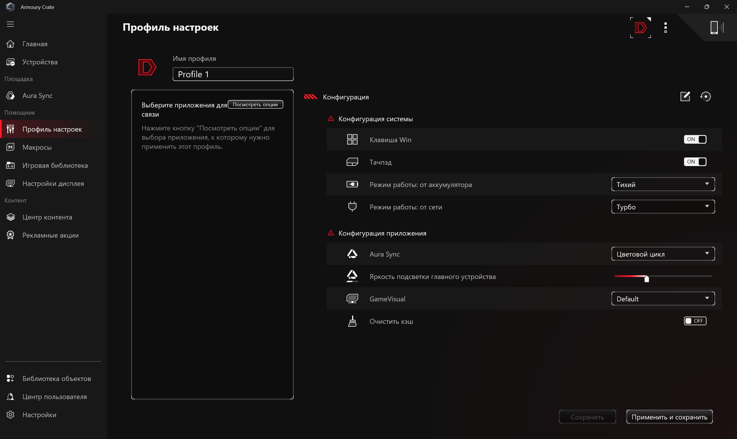The height and width of the screenshot is (439, 737).
Task: Click the Aura Sync row icon
Action: click(x=352, y=254)
